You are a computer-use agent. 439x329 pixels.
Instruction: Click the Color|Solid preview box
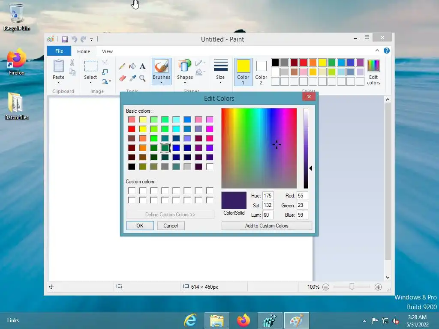[234, 200]
